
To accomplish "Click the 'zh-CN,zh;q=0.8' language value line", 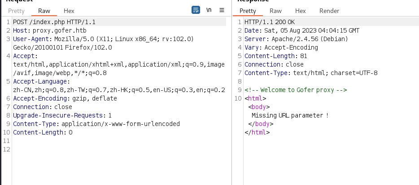I will pos(119,90).
